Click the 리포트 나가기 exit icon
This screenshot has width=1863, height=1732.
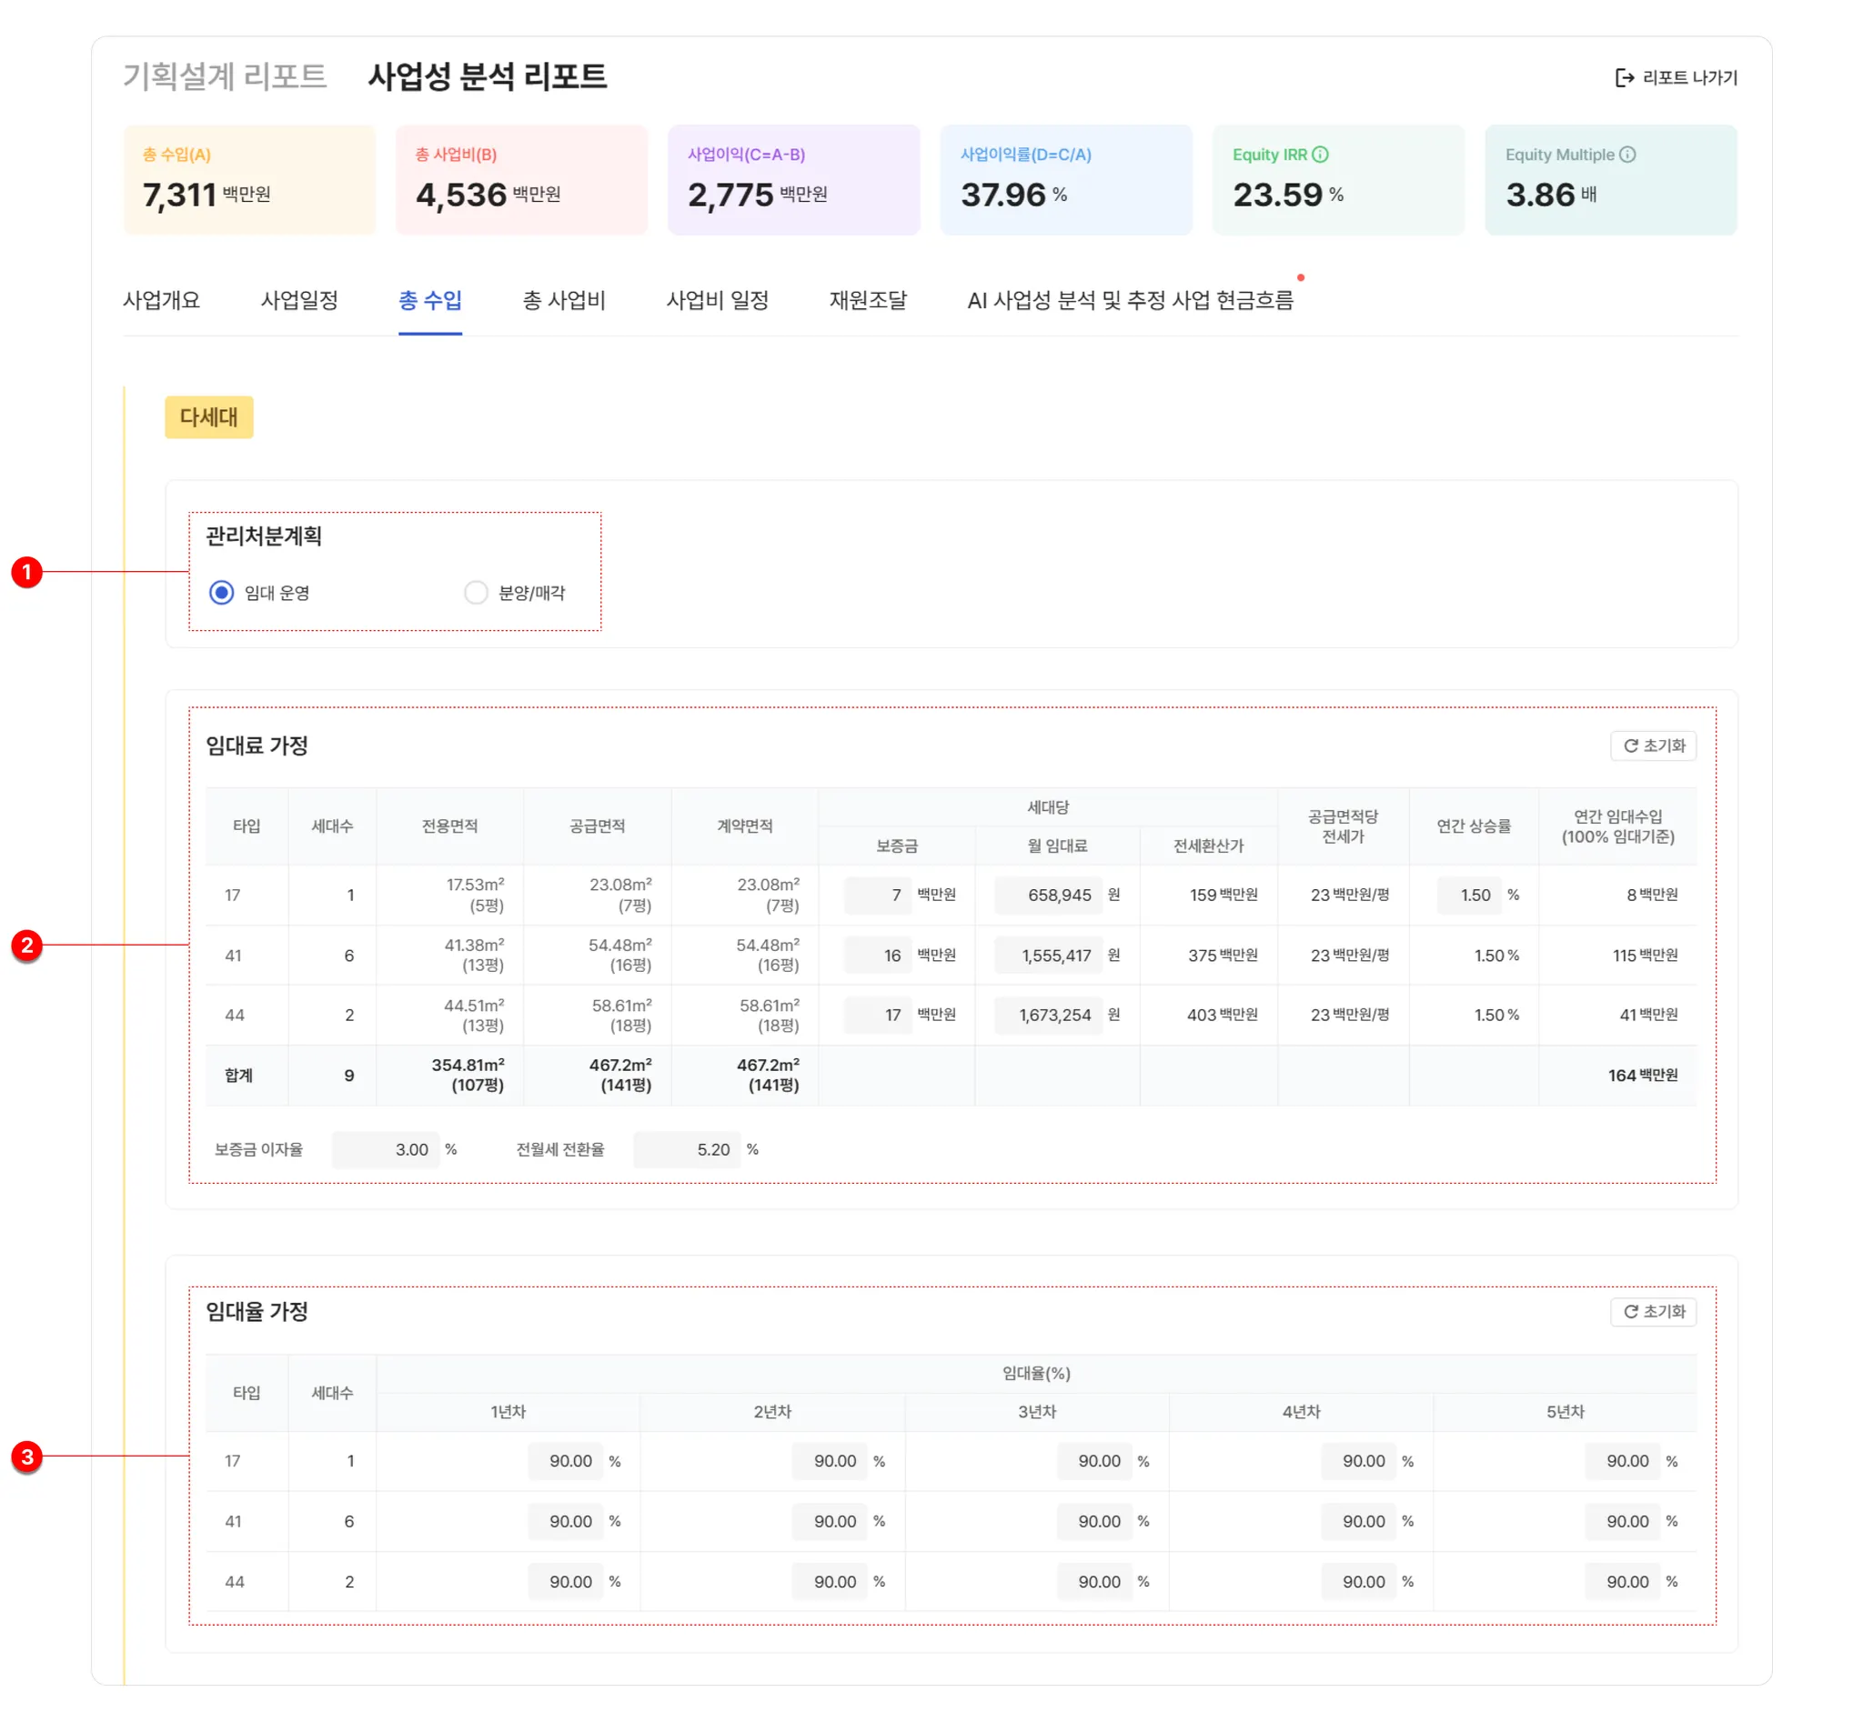point(1624,78)
